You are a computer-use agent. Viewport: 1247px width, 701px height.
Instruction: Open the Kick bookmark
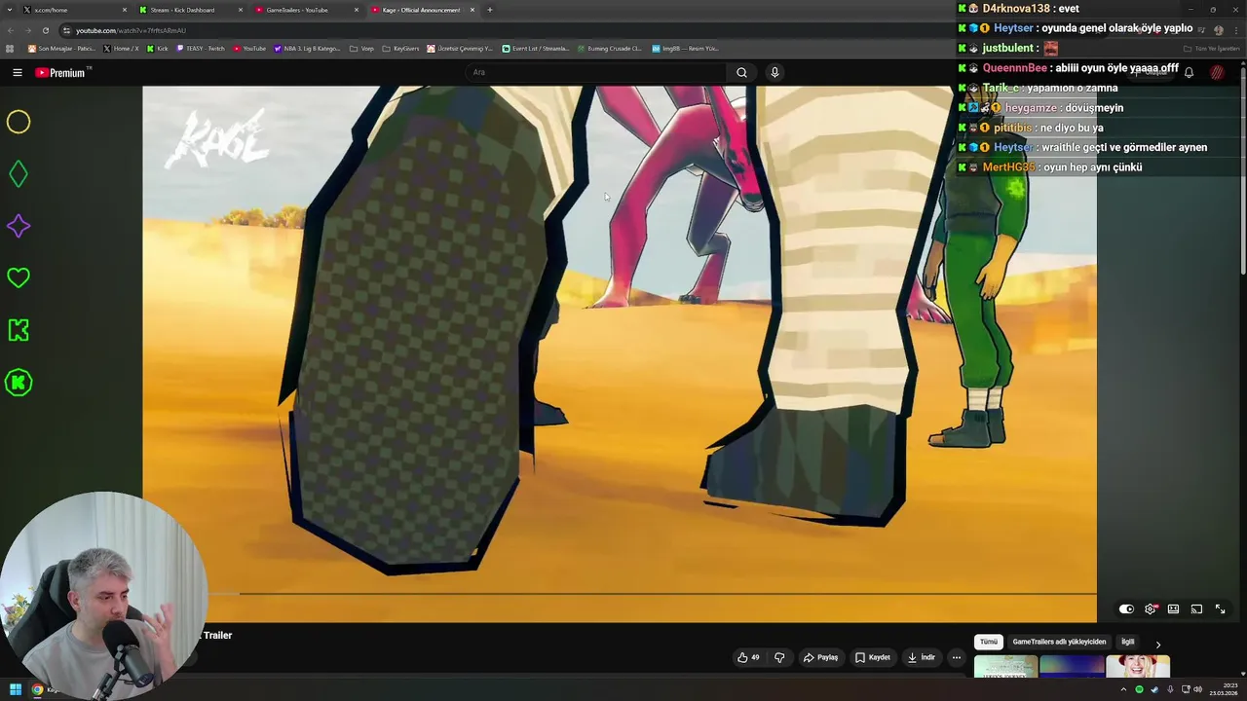point(158,48)
